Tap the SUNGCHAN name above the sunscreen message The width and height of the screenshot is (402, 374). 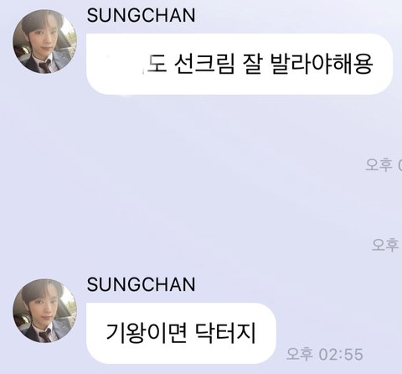141,15
